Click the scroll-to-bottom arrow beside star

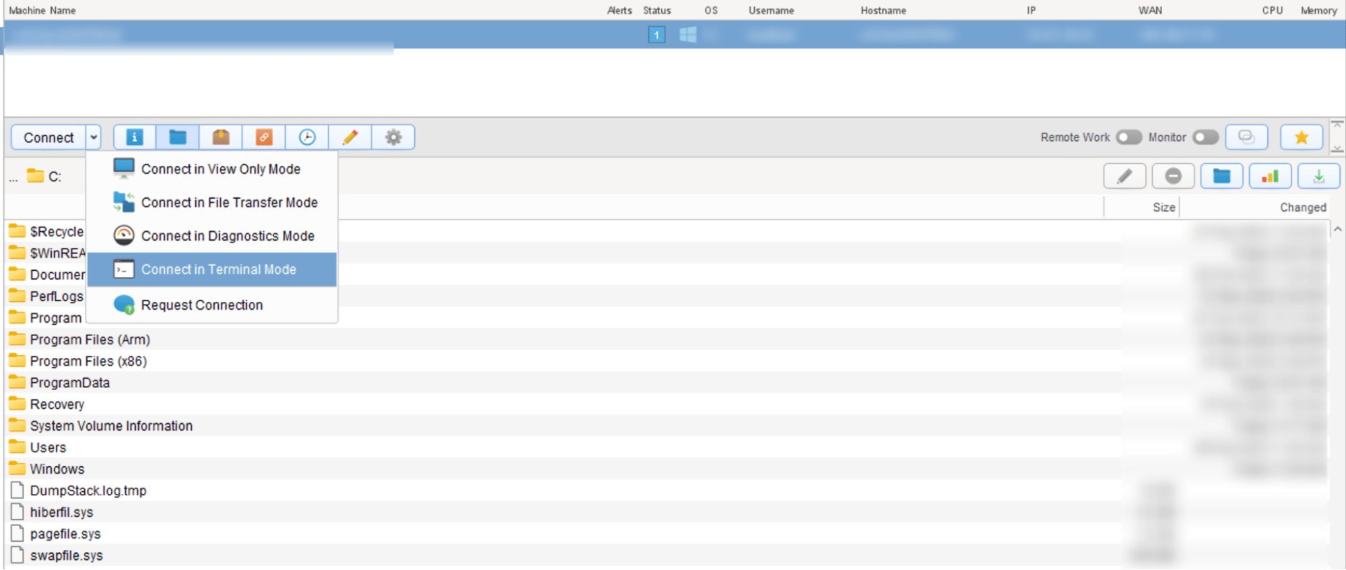point(1337,149)
